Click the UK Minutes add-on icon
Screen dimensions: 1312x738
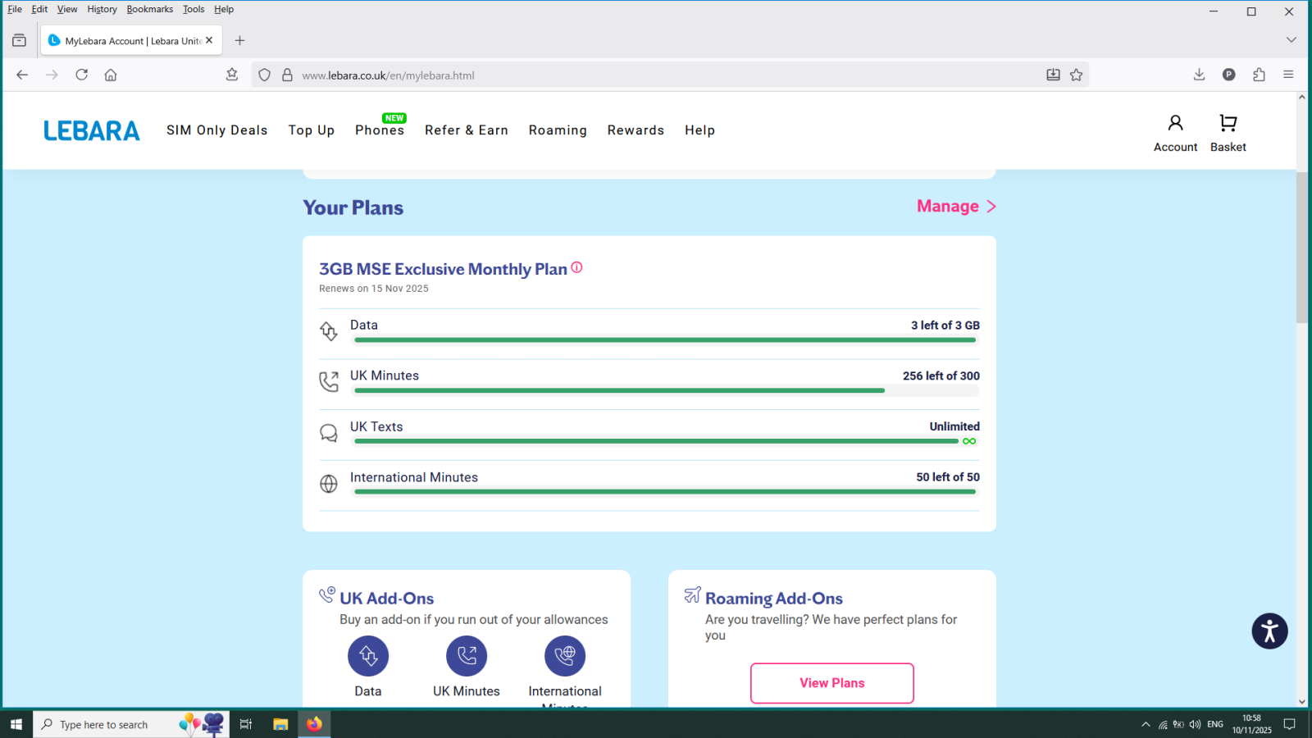(x=467, y=656)
